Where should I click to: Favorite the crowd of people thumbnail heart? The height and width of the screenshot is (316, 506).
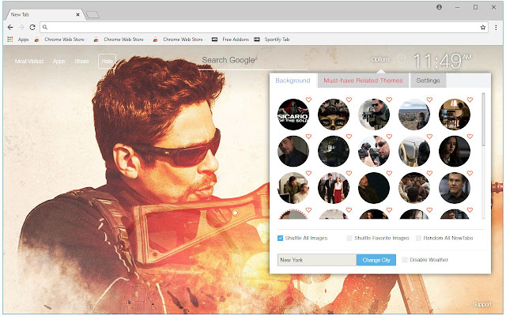click(x=429, y=173)
